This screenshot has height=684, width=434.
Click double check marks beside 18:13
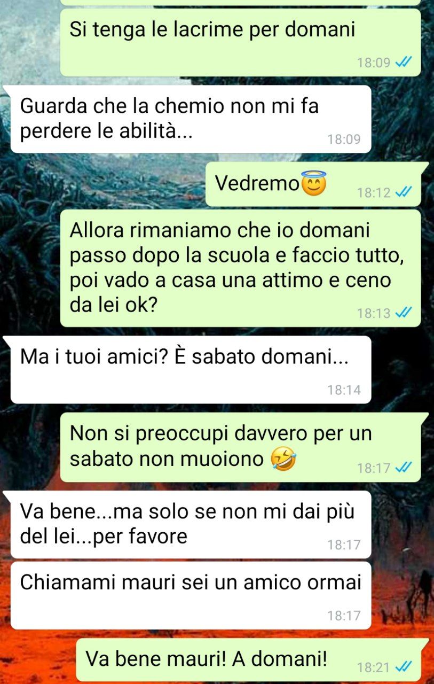click(x=403, y=313)
